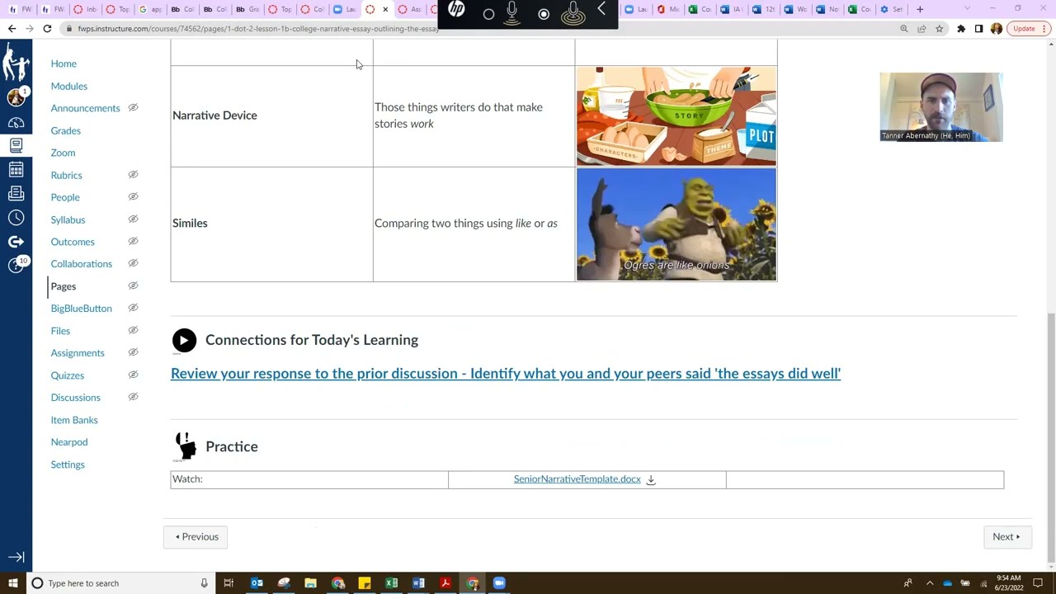The height and width of the screenshot is (594, 1056).
Task: Open Item Banks in course navigation
Action: point(74,420)
